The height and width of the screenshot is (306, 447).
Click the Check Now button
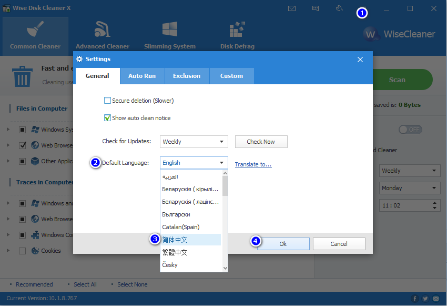coord(261,142)
